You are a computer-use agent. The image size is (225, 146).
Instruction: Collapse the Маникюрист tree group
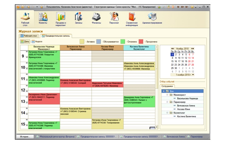coord(167,95)
